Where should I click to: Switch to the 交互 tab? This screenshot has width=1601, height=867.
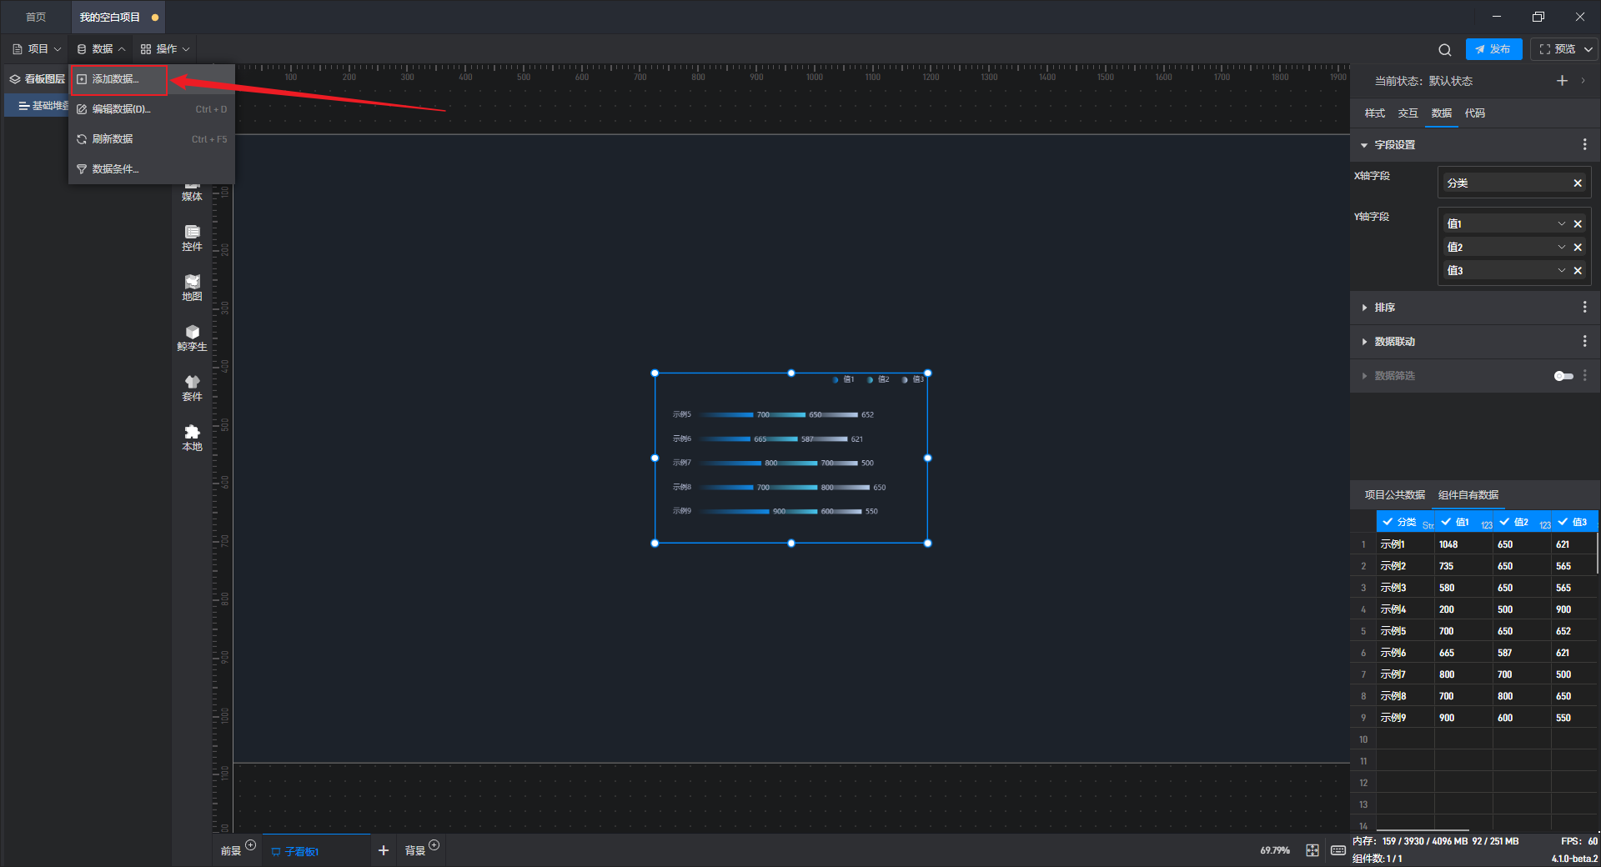click(1408, 113)
